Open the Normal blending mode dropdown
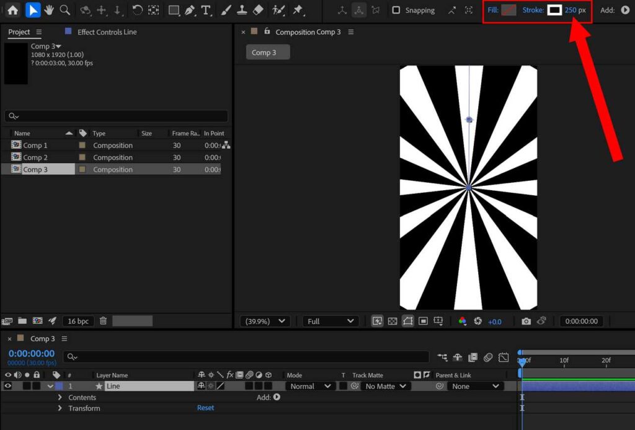Viewport: 635px width, 430px height. pyautogui.click(x=310, y=386)
